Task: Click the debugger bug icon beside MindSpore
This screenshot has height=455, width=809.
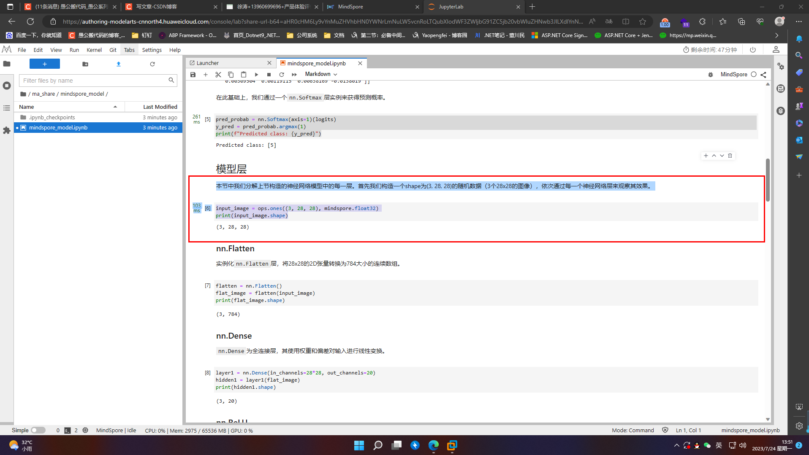Action: pyautogui.click(x=711, y=75)
